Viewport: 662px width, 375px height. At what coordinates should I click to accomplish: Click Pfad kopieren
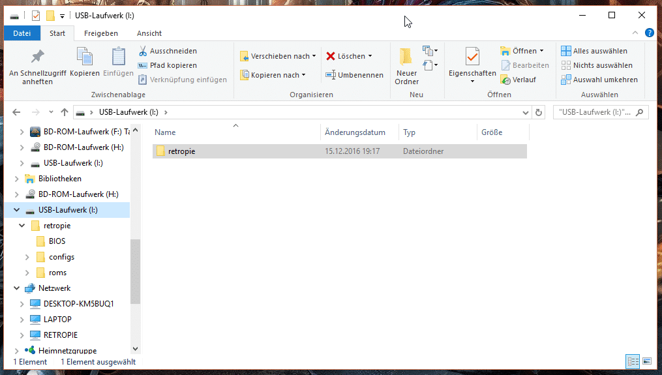point(168,65)
